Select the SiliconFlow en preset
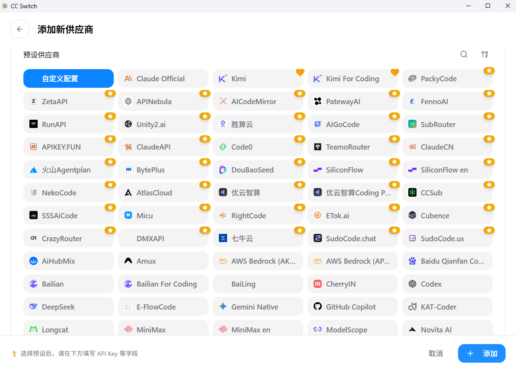Viewport: 516px width, 367px height. (448, 170)
